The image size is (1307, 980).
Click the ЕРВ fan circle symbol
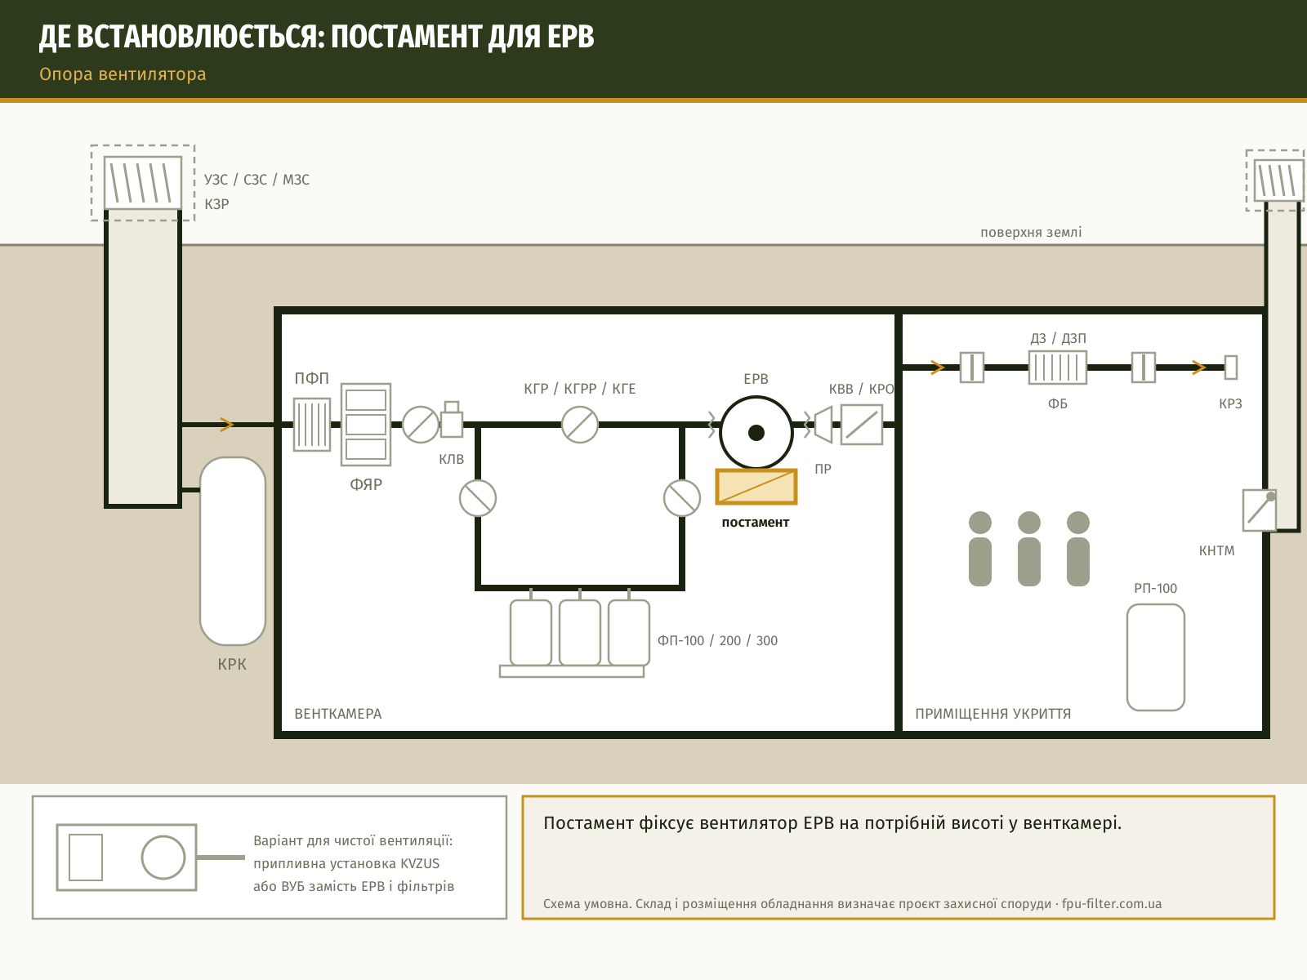[x=756, y=433]
